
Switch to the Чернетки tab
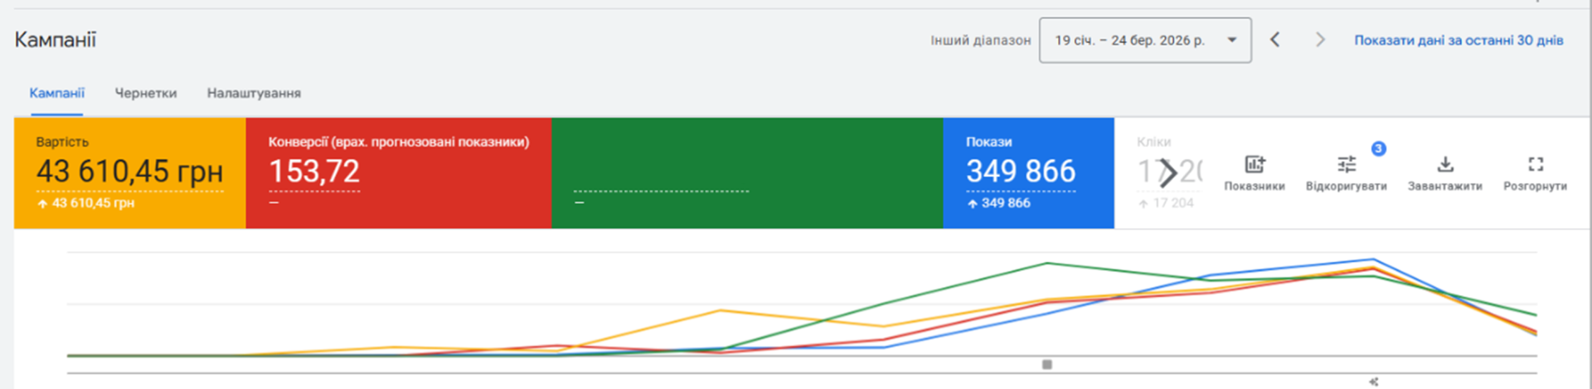coord(146,93)
